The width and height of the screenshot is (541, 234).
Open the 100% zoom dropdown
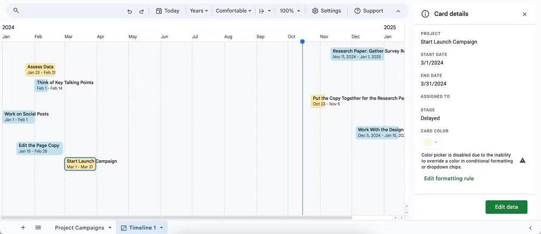coord(290,11)
